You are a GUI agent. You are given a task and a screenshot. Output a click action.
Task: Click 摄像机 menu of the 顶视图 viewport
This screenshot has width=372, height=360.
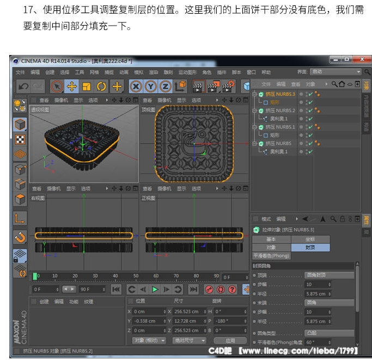tap(164, 100)
